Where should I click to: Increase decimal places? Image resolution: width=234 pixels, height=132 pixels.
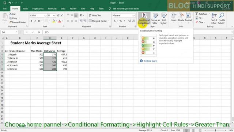[x=129, y=21]
